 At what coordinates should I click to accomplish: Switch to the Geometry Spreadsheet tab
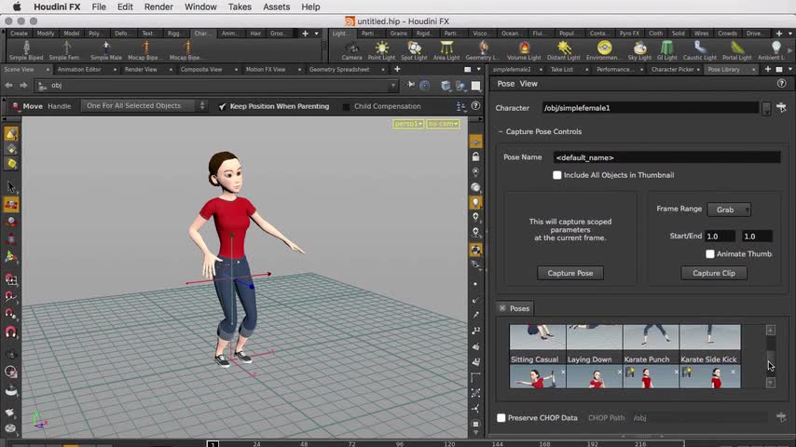[338, 69]
